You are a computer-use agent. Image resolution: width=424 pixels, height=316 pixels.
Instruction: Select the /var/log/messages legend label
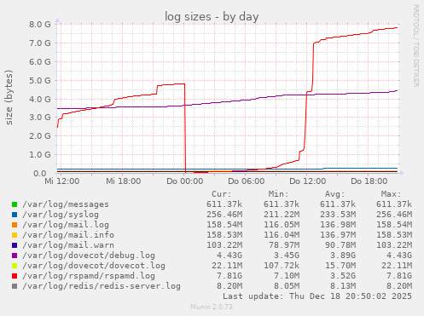(66, 204)
